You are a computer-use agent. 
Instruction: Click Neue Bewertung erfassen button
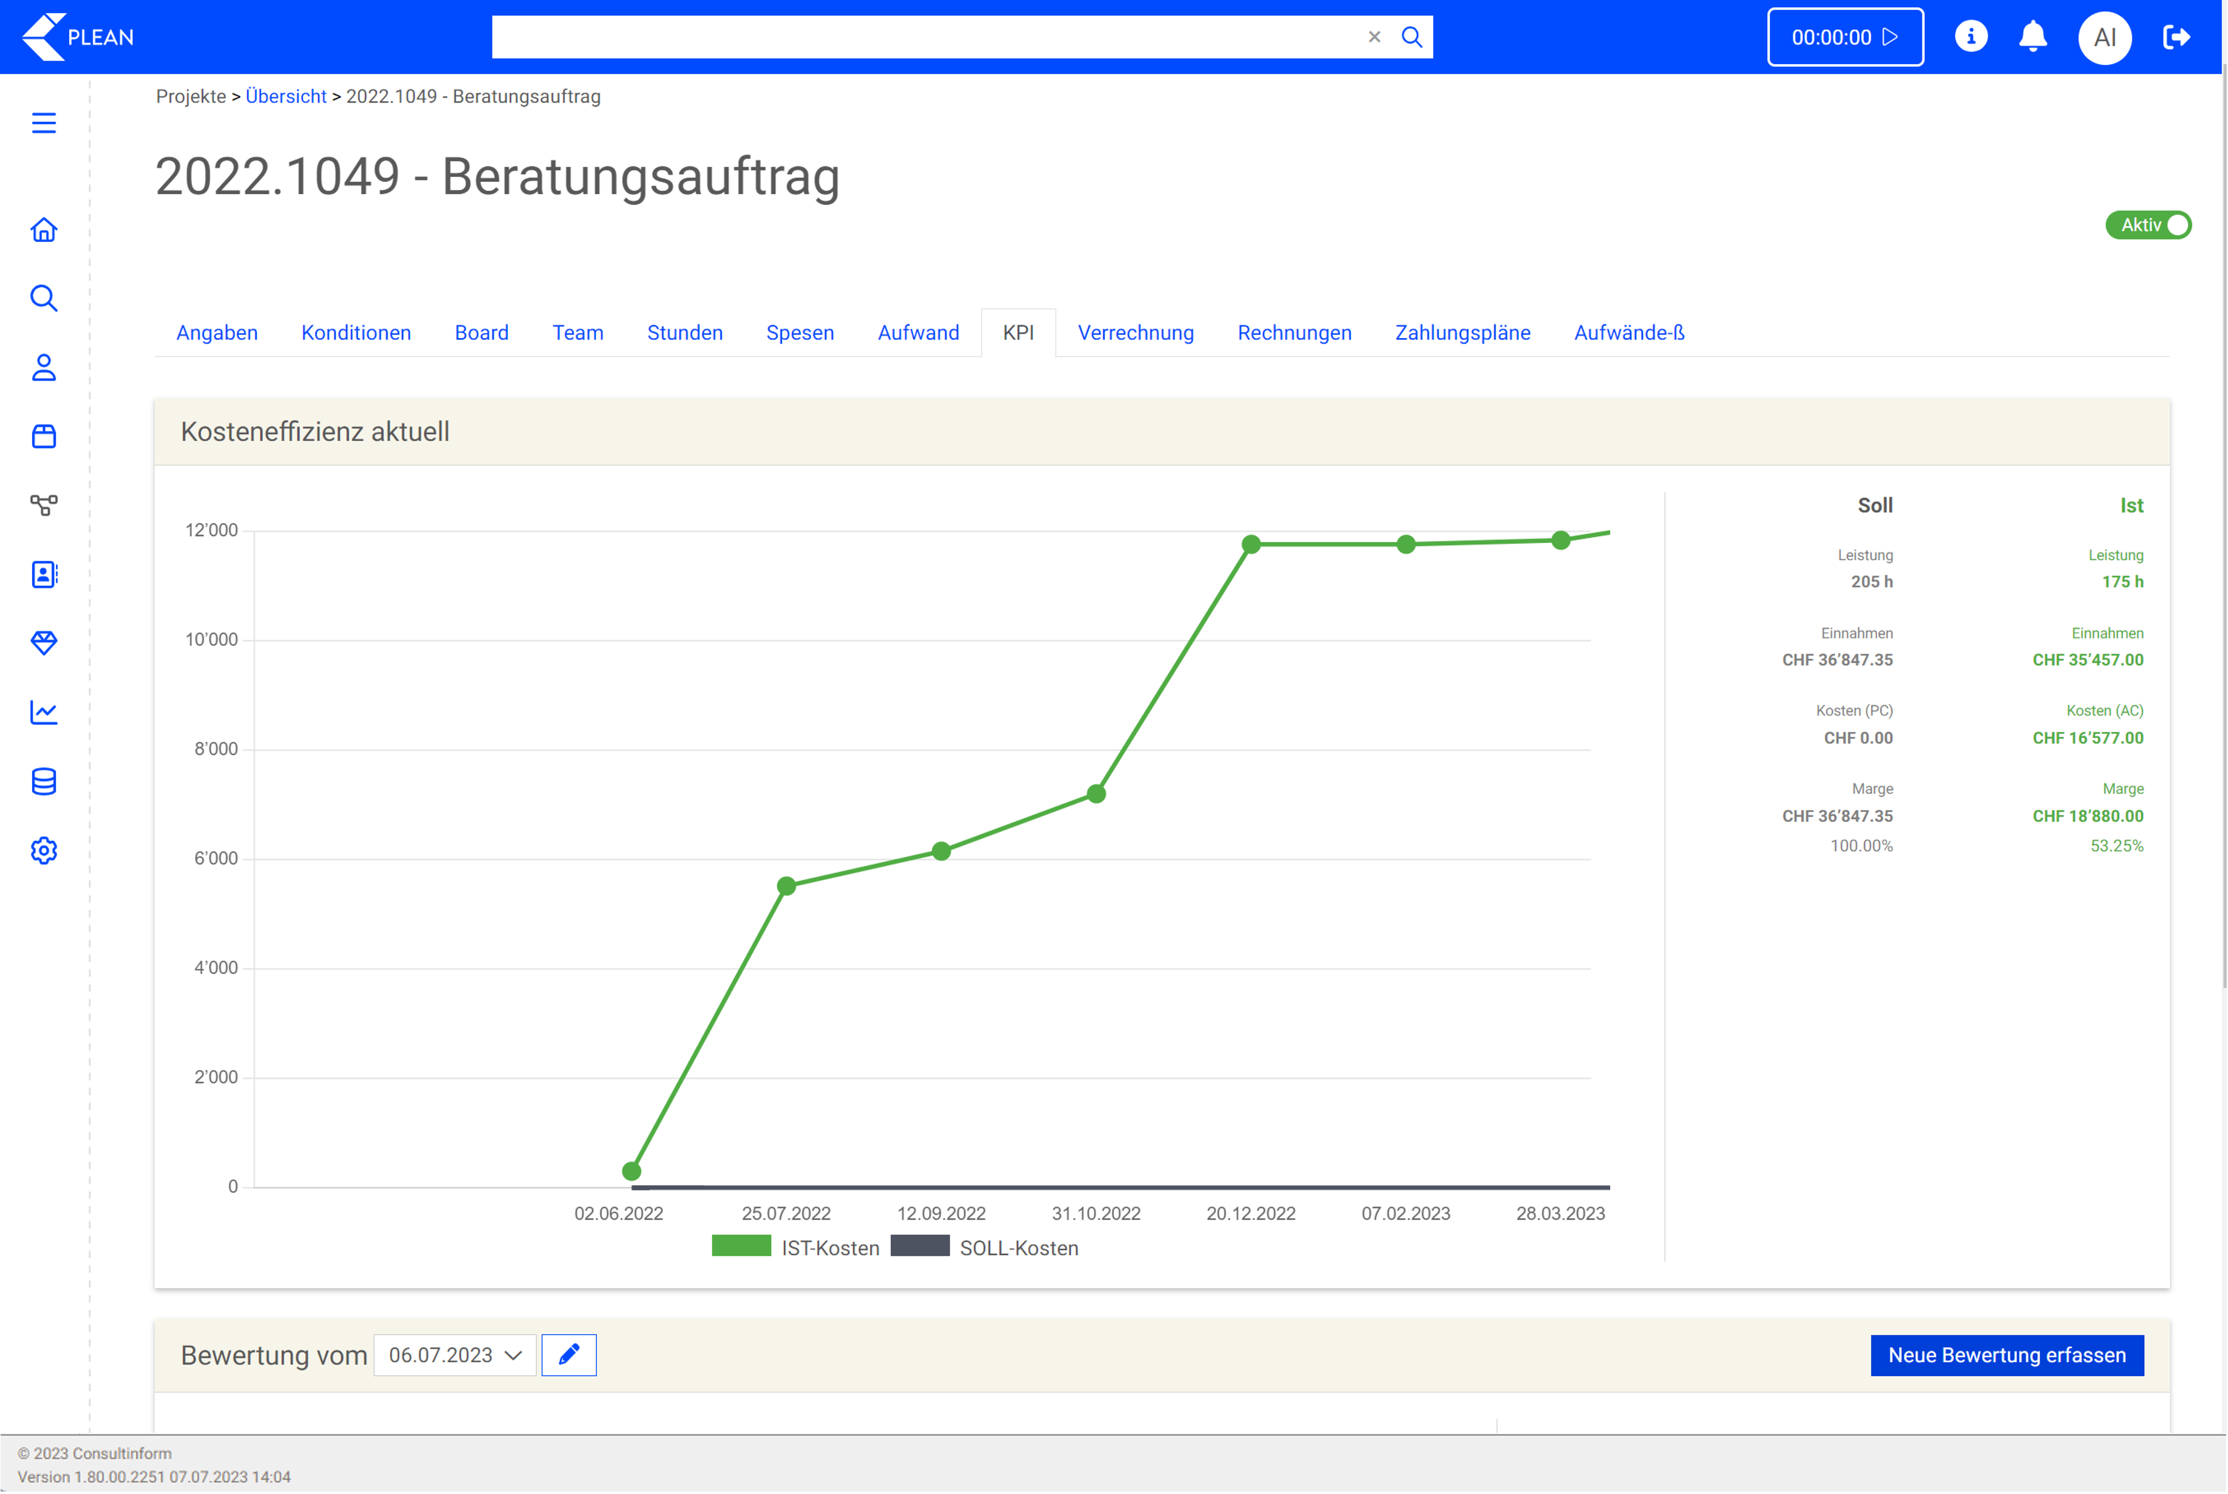coord(2006,1354)
